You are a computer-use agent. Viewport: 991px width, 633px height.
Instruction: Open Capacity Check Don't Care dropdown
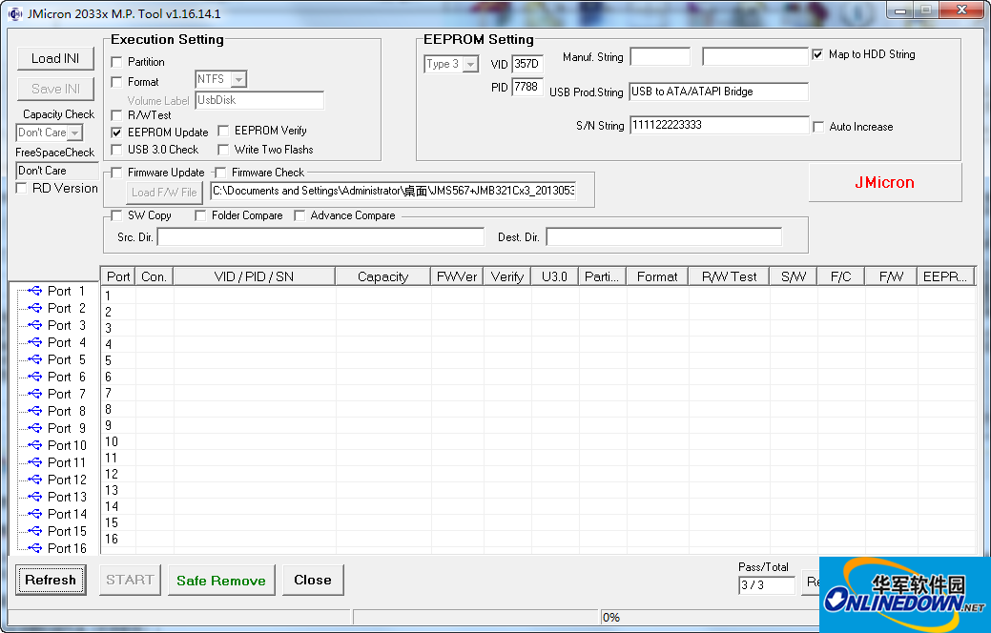click(x=74, y=133)
